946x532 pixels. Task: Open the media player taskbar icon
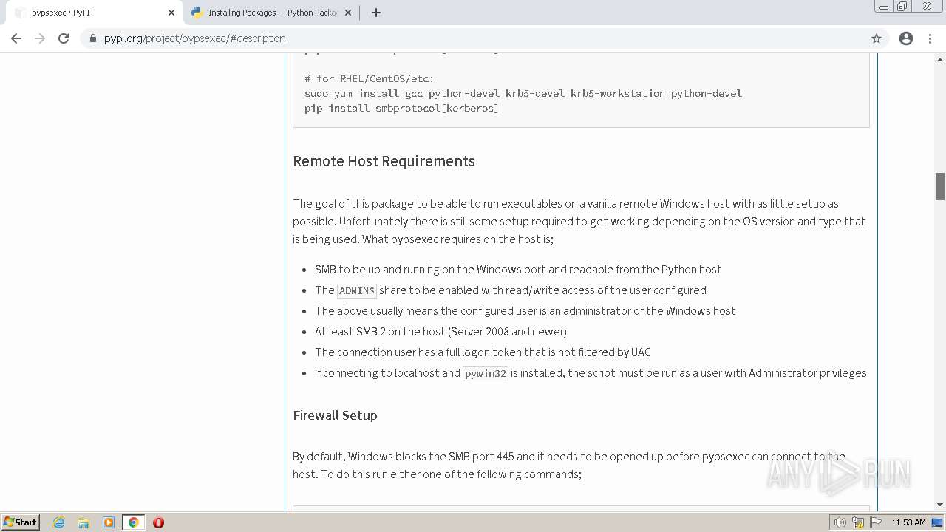109,522
